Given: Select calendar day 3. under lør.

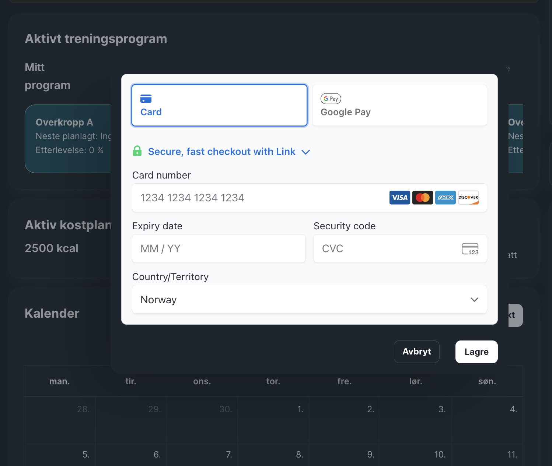Looking at the screenshot, I should (x=416, y=419).
